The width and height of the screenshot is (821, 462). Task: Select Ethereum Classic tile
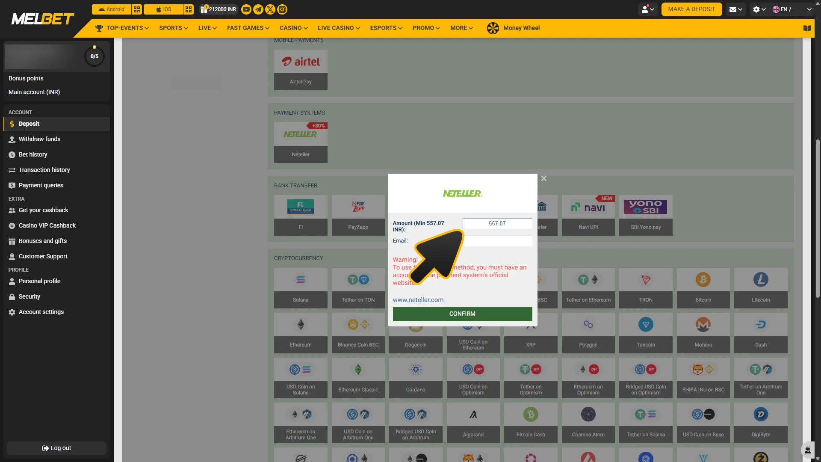click(358, 378)
